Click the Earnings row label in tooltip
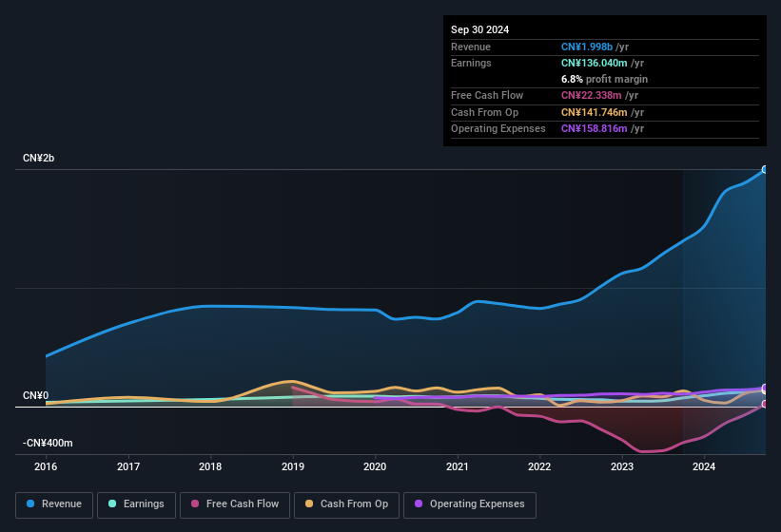The width and height of the screenshot is (781, 532). 471,63
